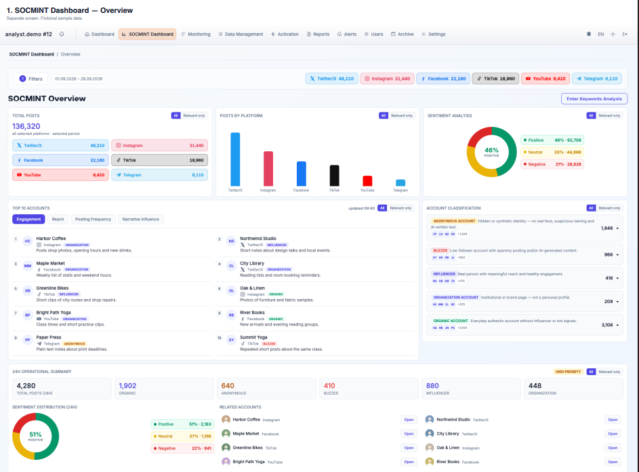
Task: Click the Instagram bar in Posts by Platform
Action: coord(268,169)
